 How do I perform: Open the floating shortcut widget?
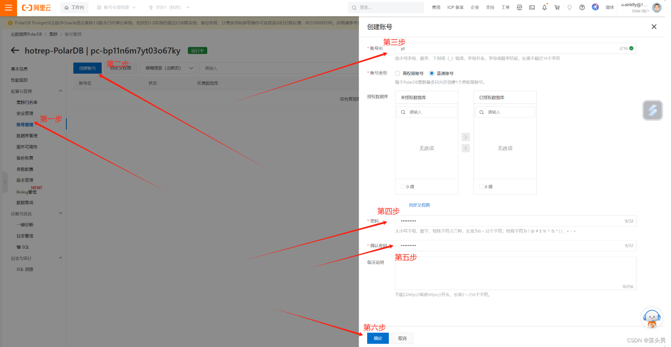click(x=653, y=110)
